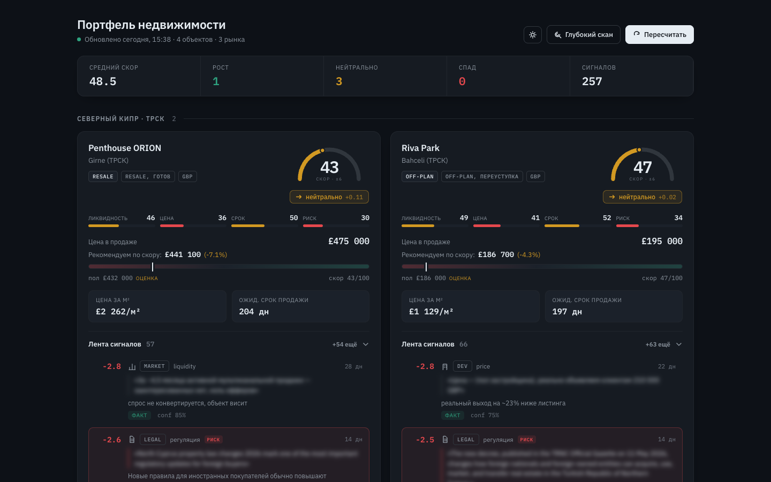The width and height of the screenshot is (771, 482).
Task: Expand +54 ещё signals for Penthouse ORION
Action: pyautogui.click(x=351, y=344)
